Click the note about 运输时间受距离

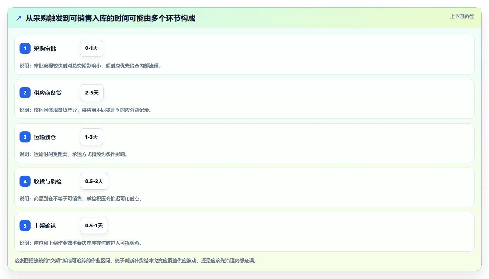74,154
